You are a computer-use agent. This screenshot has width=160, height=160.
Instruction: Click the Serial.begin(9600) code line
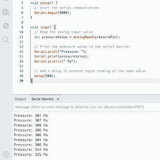(x=52, y=13)
